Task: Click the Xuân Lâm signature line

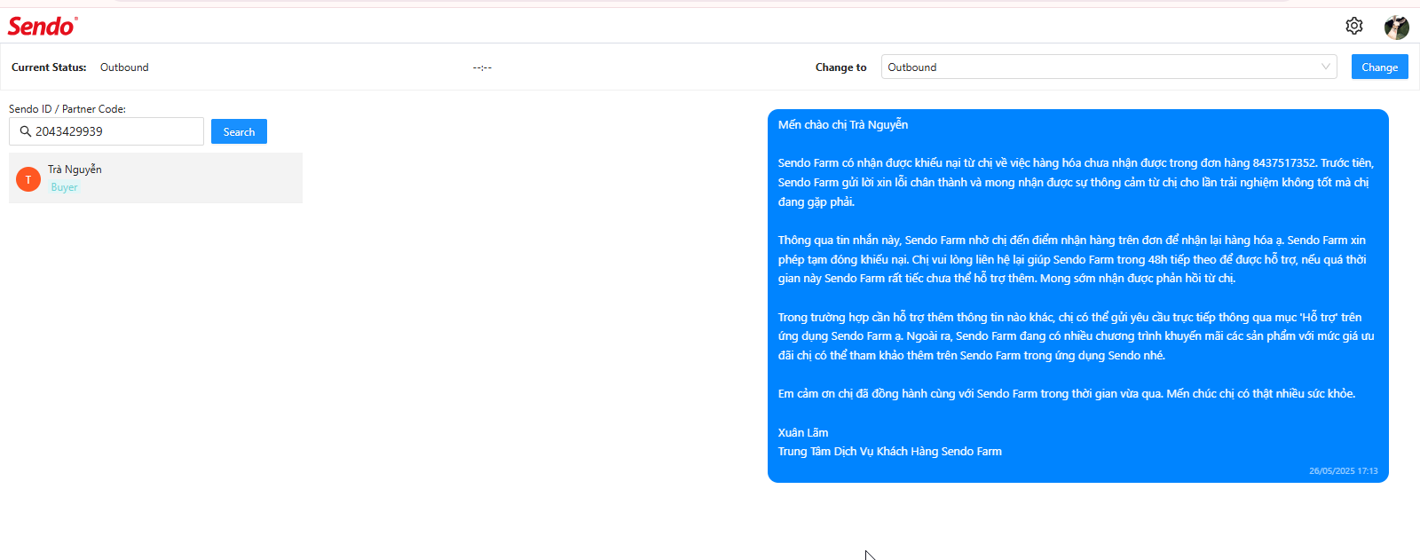Action: coord(803,433)
